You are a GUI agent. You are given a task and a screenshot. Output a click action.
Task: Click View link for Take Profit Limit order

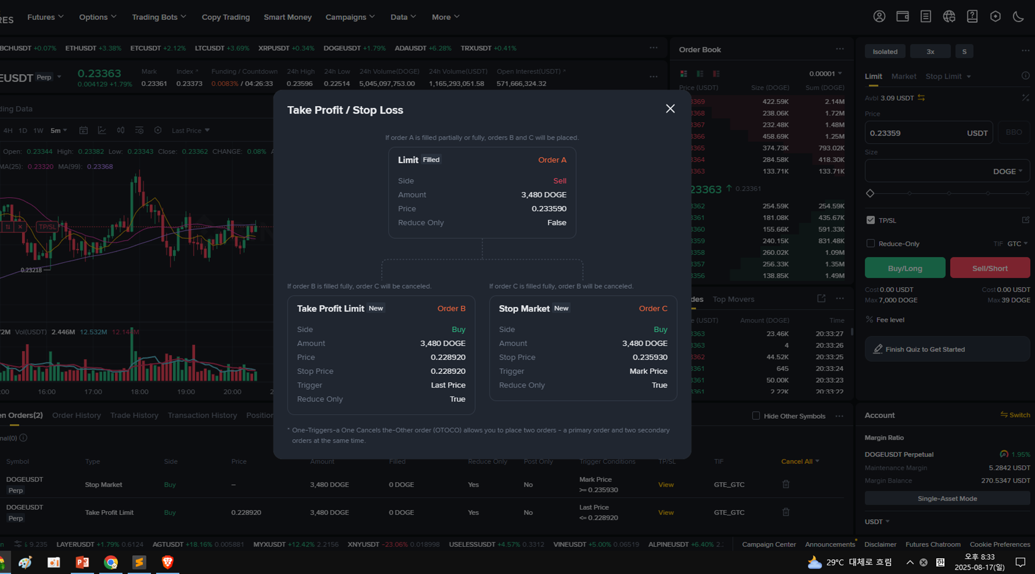click(665, 513)
